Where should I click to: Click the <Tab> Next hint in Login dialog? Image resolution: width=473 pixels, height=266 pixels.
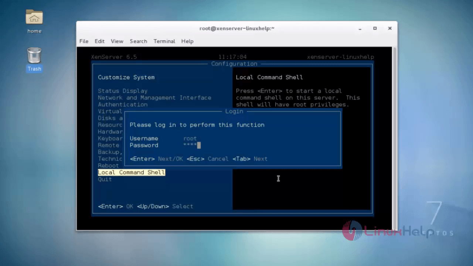tap(250, 159)
